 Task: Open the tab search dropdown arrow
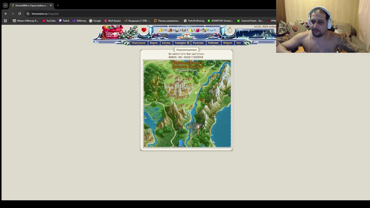[5, 5]
